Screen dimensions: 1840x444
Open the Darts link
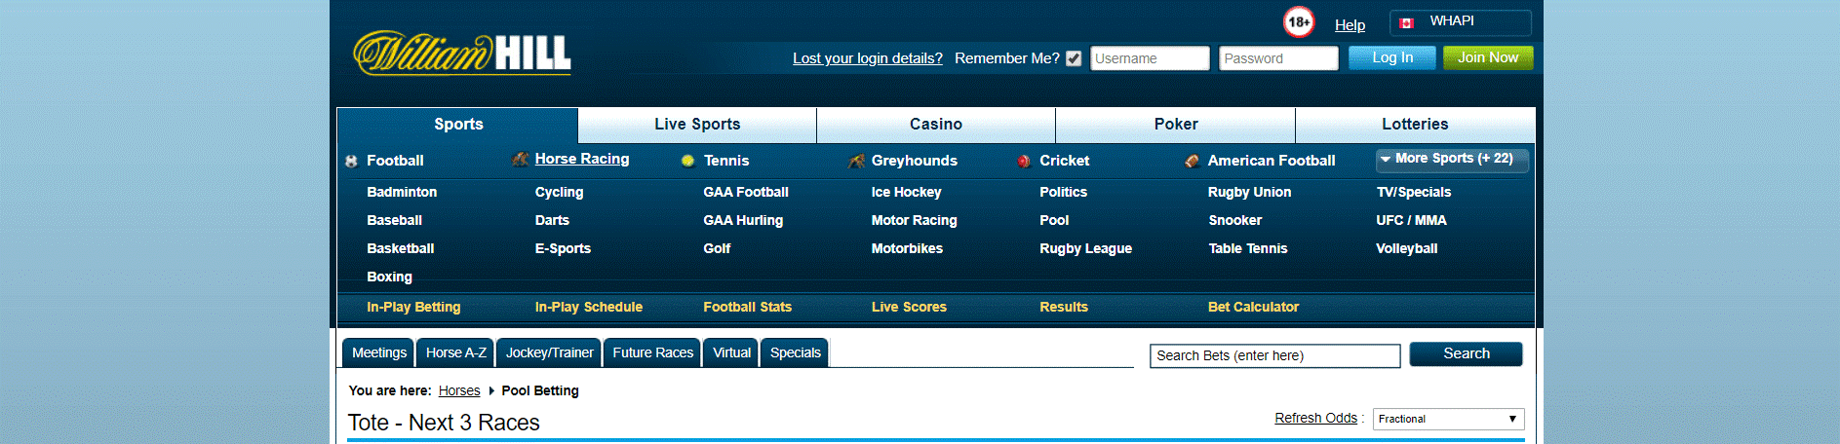[552, 220]
